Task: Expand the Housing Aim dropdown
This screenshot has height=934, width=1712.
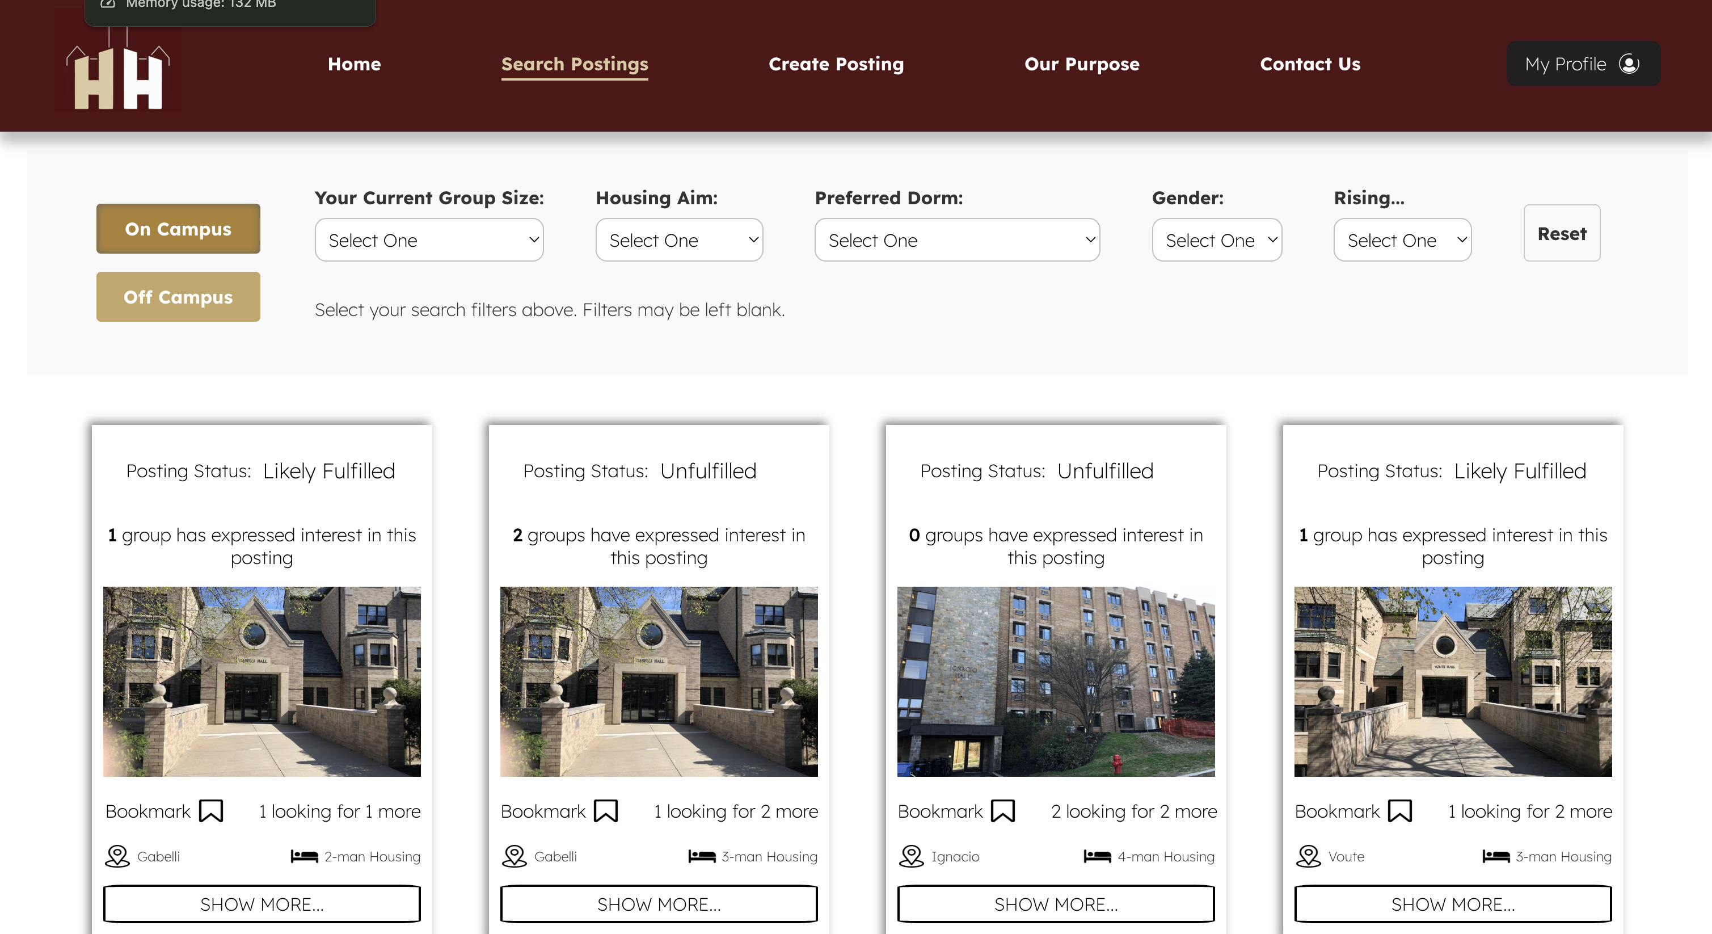Action: [x=678, y=240]
